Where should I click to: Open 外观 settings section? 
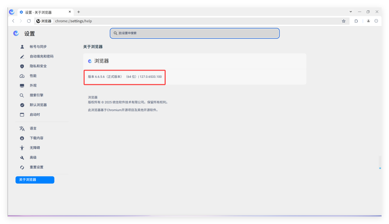[33, 85]
